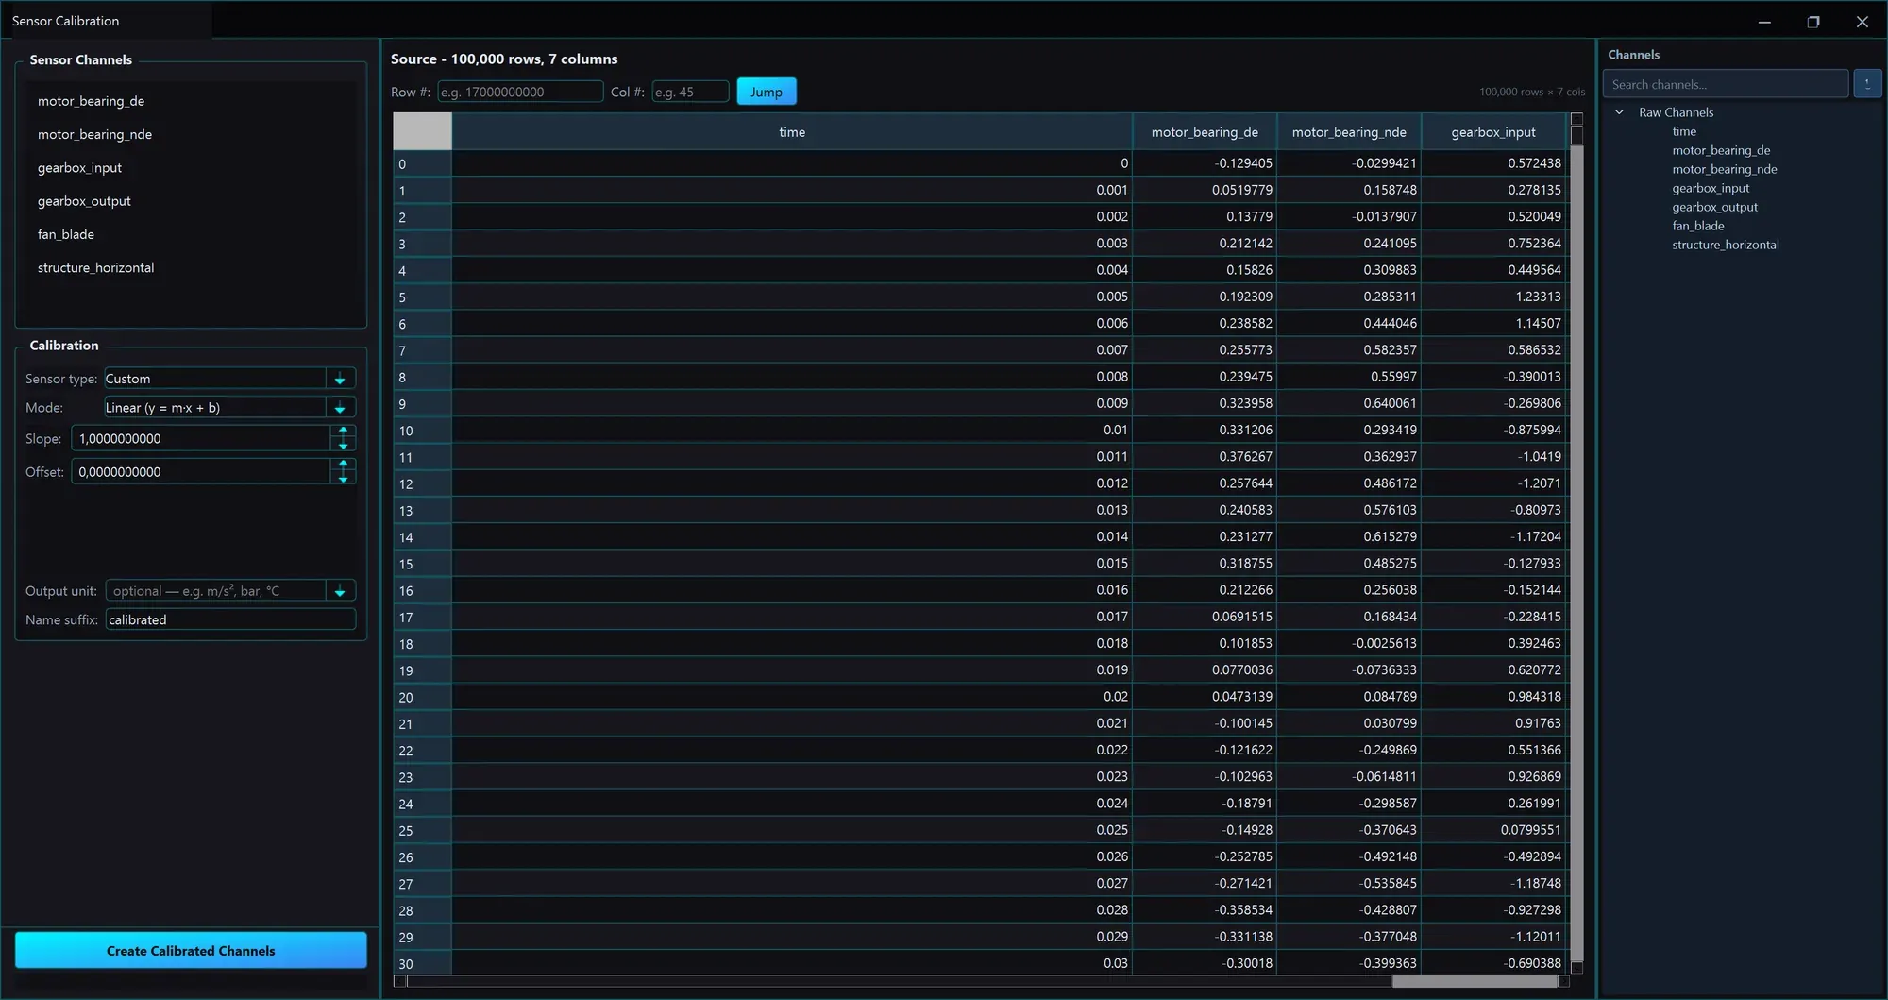Viewport: 1888px width, 1000px height.
Task: Click the time column header
Action: coord(792,132)
